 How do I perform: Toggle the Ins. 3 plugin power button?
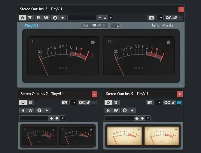(x=23, y=18)
